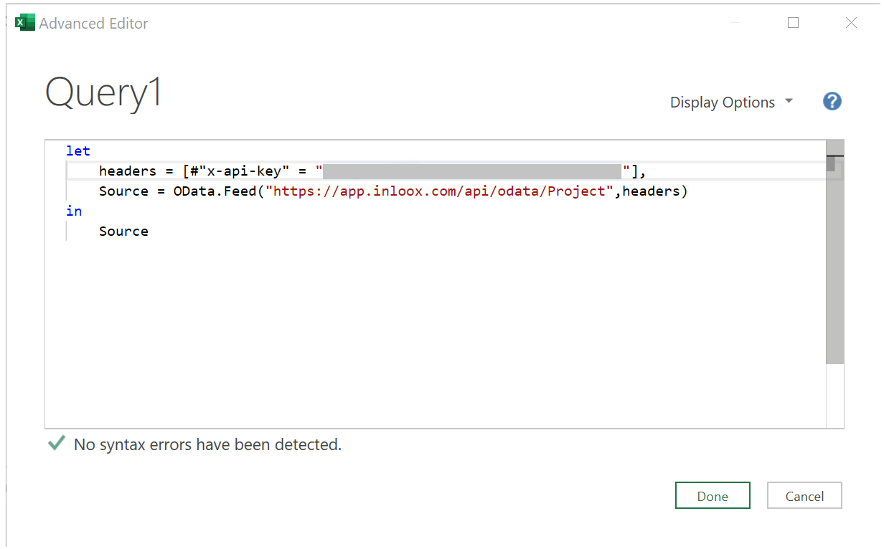The image size is (884, 549).
Task: Click 'No syntax errors have been detected' message
Action: point(207,444)
